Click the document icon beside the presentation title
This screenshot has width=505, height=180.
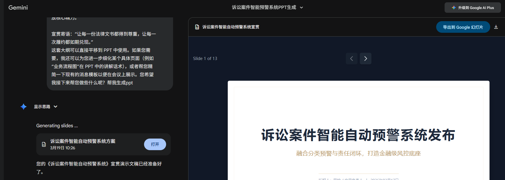coord(197,27)
